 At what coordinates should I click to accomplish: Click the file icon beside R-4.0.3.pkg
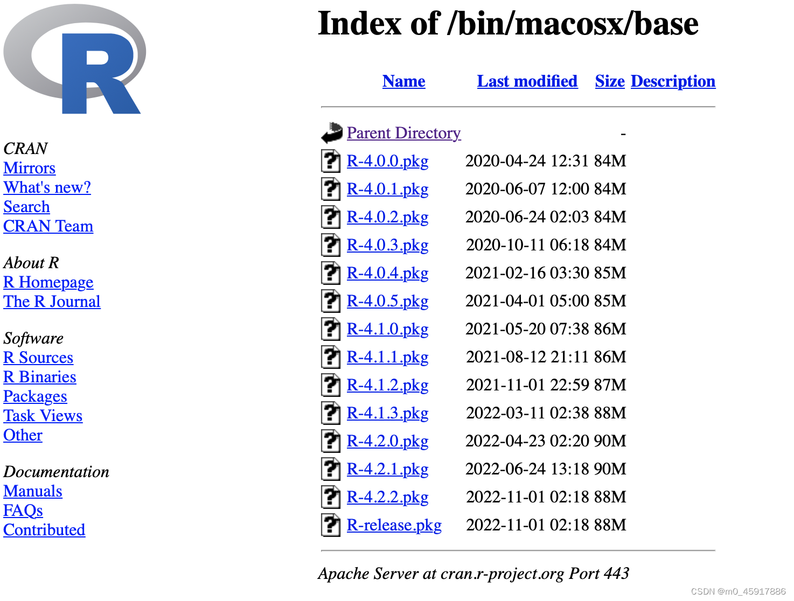pos(331,244)
